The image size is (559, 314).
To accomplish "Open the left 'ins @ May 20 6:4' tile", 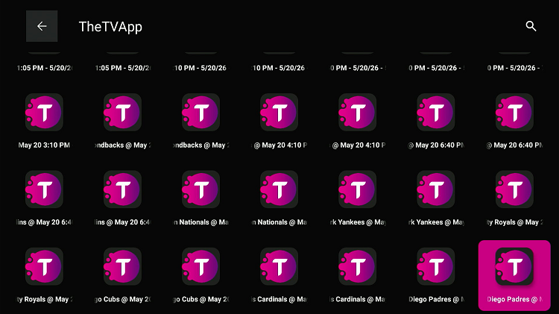I will (x=44, y=198).
